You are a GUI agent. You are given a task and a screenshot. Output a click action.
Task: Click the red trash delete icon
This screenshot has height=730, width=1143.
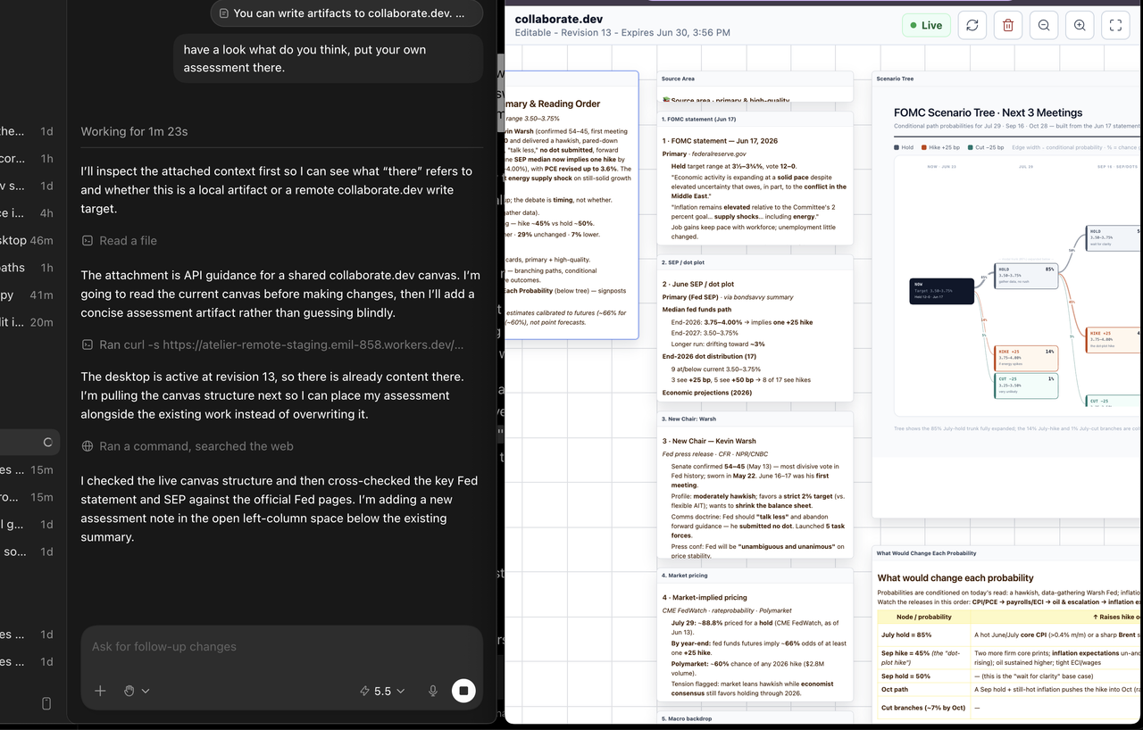(x=1008, y=25)
